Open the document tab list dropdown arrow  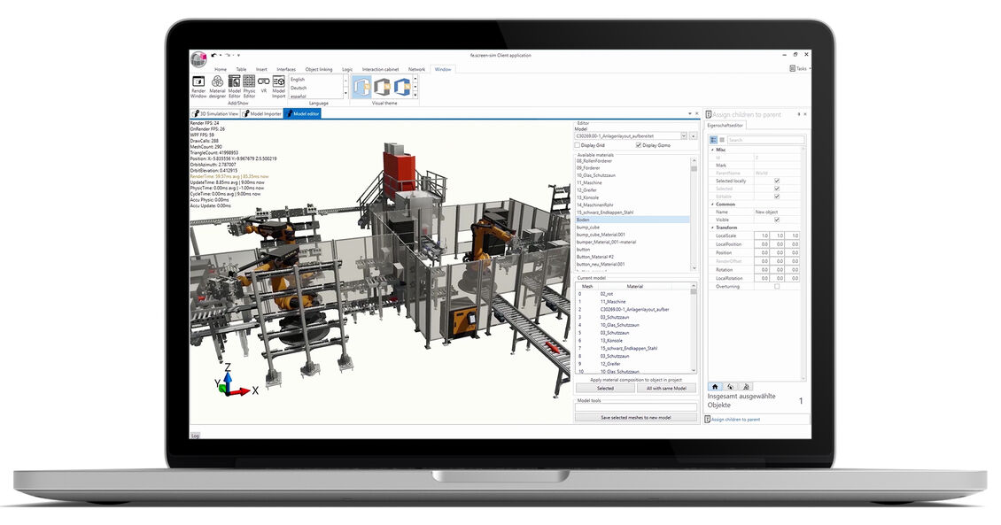click(x=689, y=113)
